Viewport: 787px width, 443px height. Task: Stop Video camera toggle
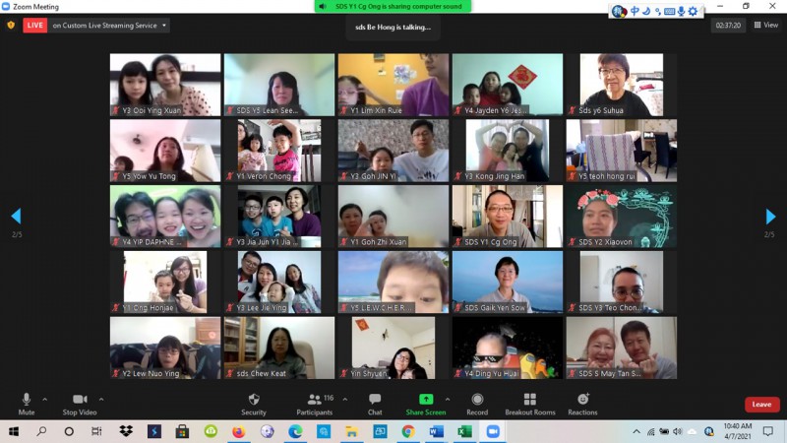[79, 403]
